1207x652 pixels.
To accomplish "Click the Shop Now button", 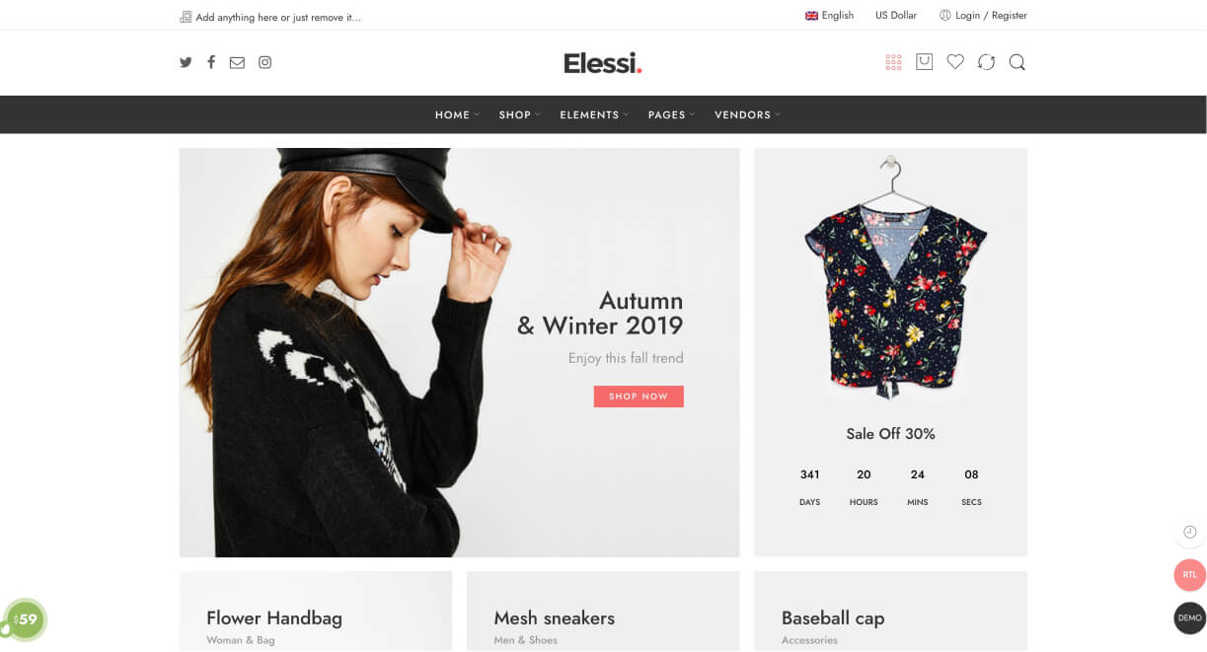I will click(639, 397).
